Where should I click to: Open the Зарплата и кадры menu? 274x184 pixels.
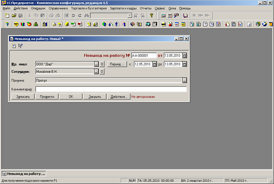(123, 8)
